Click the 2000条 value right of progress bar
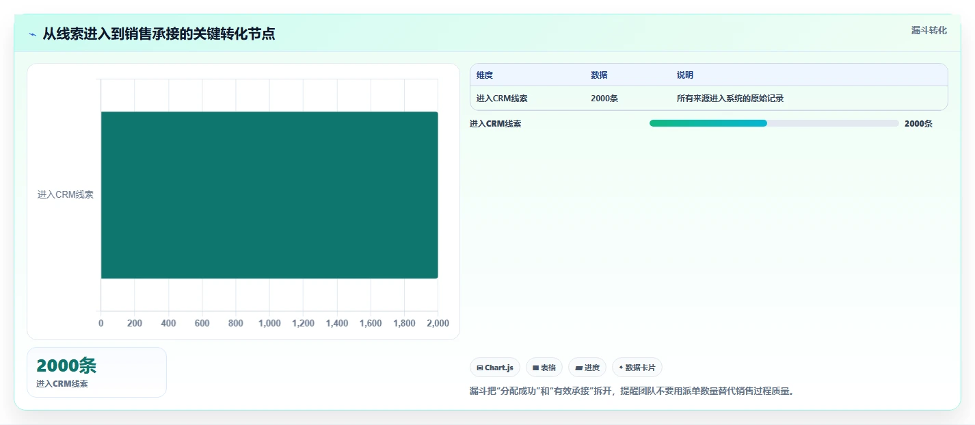 click(x=918, y=124)
